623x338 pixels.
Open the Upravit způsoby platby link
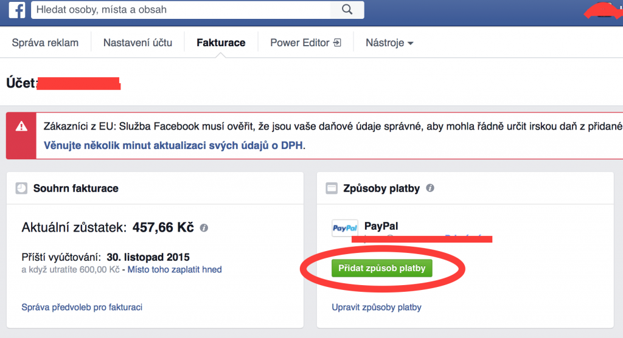tap(377, 307)
